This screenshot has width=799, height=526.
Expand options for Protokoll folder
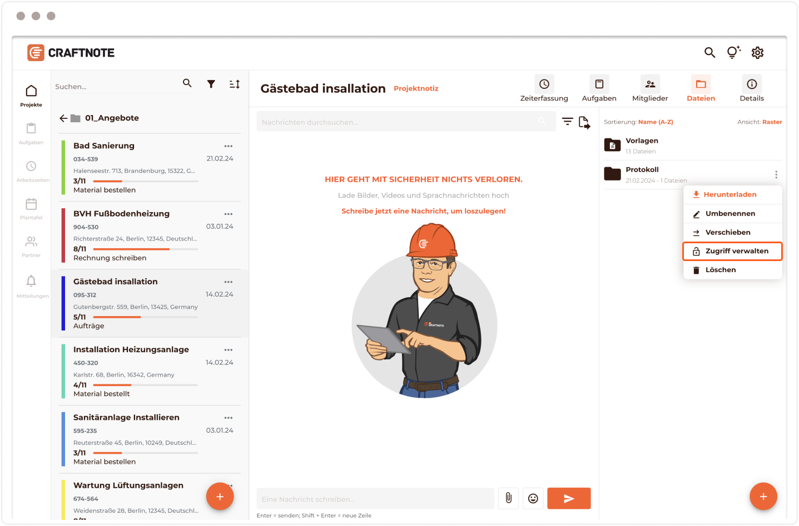coord(776,174)
